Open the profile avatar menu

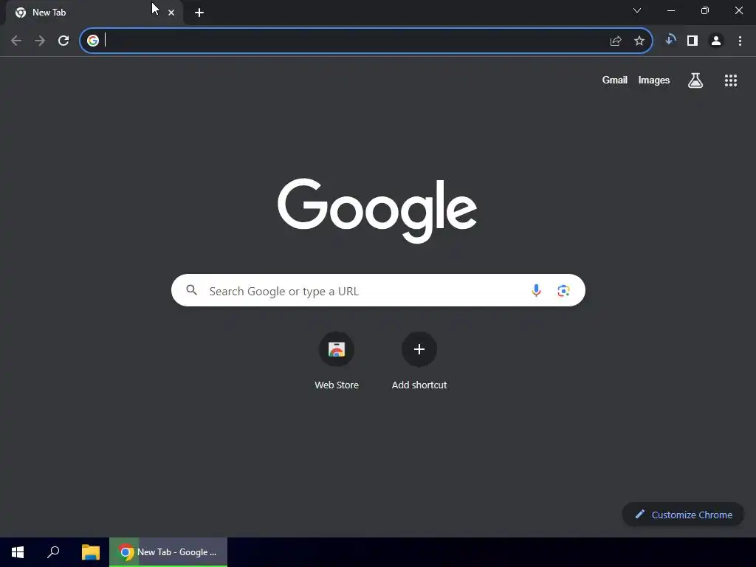(716, 41)
